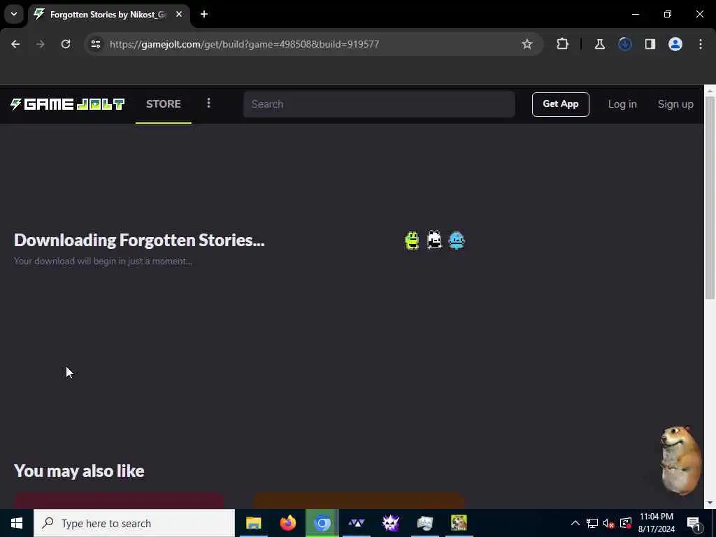The image size is (716, 537).
Task: Click the blue pixel character in the loading animation
Action: [x=457, y=241]
